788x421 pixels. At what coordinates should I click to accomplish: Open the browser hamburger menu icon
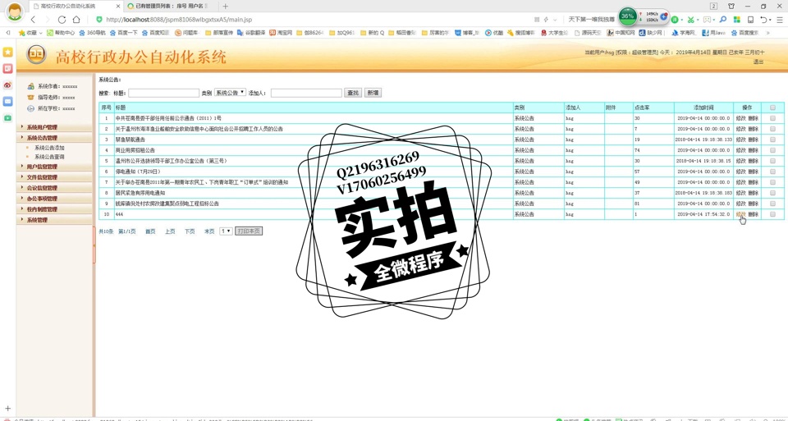779,20
